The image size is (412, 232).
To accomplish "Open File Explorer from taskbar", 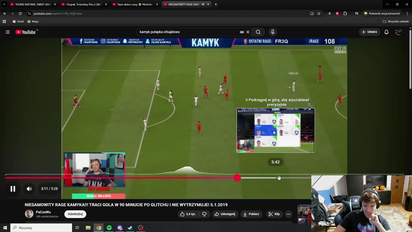I will click(x=88, y=228).
